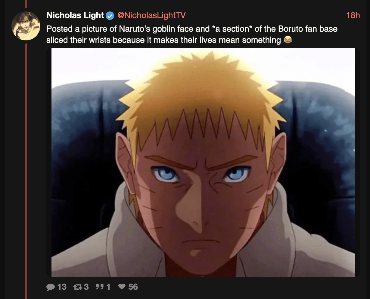Open Nicholas Light's profile avatar

tap(26, 26)
